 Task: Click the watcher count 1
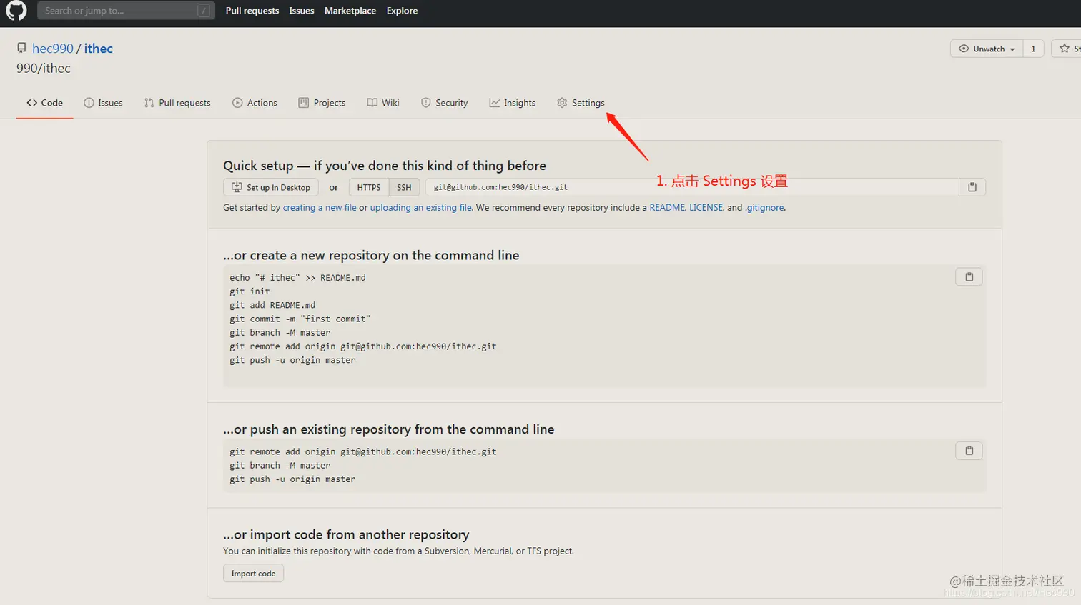coord(1033,49)
